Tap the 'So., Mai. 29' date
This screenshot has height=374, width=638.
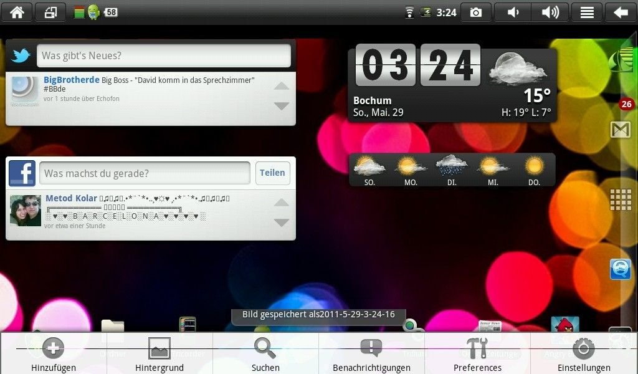378,112
